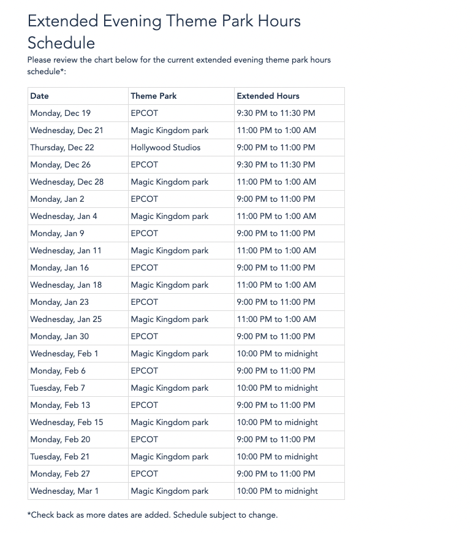Select the Thursday, Dec 22 date cell

(x=62, y=148)
